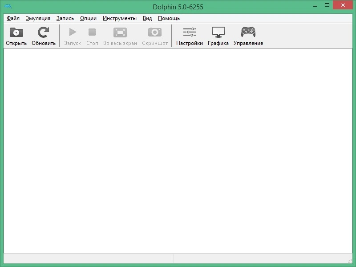Take a screenshot with Скриншот camera icon
Screen dimensions: 356x267
coord(154,32)
